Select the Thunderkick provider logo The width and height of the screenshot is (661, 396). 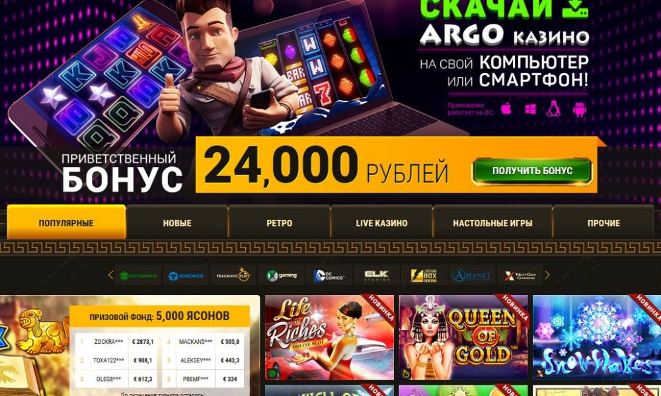coord(186,276)
